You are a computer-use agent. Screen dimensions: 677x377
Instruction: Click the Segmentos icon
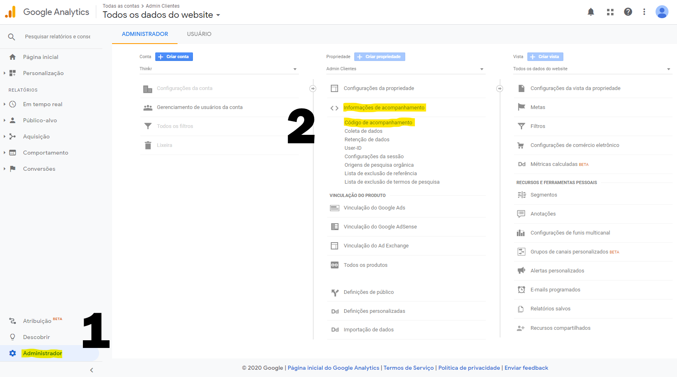(x=522, y=195)
